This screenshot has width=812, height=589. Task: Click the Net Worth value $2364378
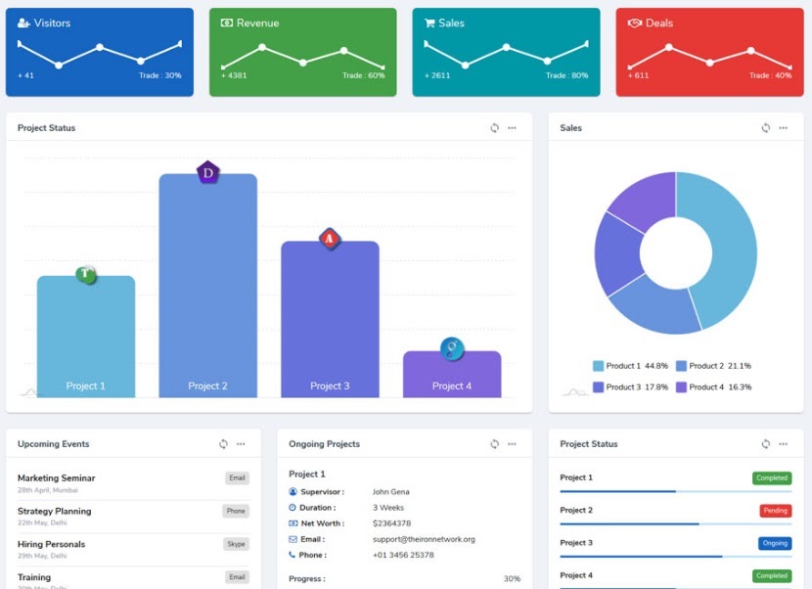391,523
